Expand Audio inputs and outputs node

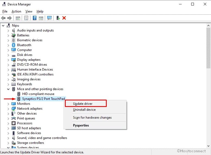[x=8, y=31]
